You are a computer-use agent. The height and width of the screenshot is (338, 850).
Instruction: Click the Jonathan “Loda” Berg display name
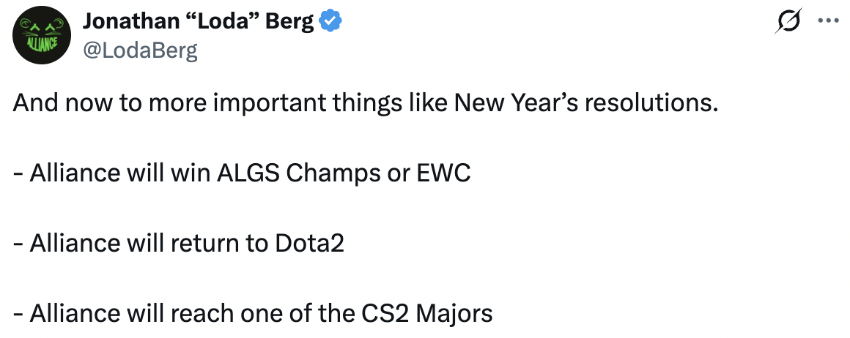tap(198, 22)
